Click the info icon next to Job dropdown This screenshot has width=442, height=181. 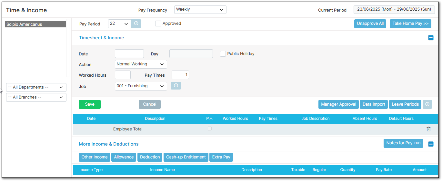tap(176, 86)
